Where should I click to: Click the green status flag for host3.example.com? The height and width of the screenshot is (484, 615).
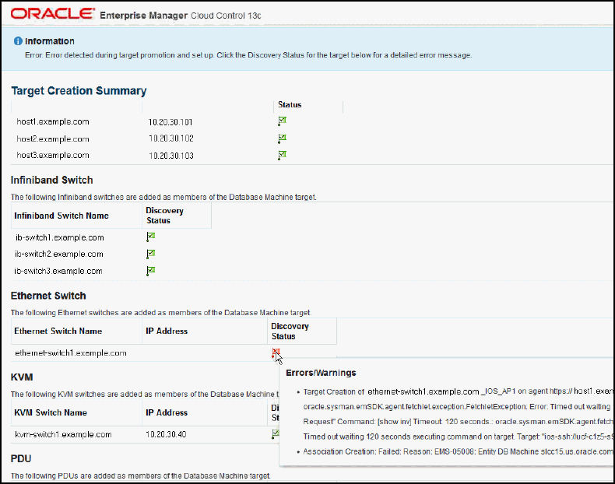(x=282, y=155)
